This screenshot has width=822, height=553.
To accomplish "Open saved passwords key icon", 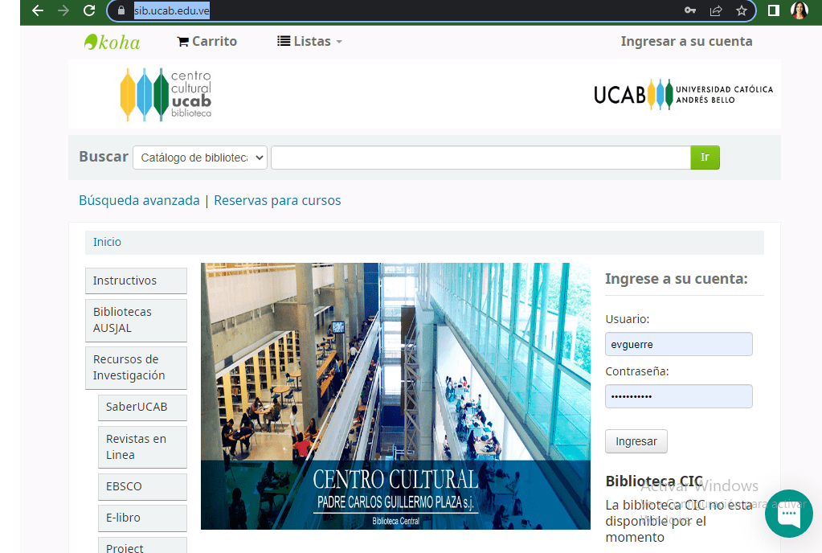I will [690, 10].
